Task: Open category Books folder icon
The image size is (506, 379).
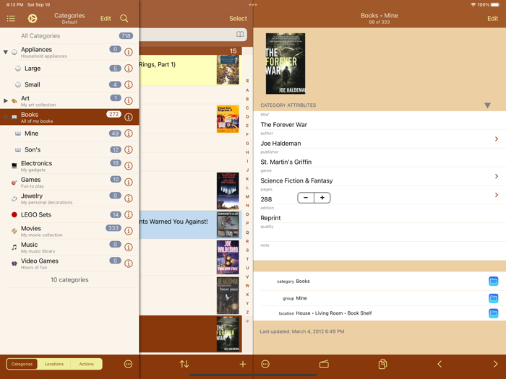Action: 494,281
